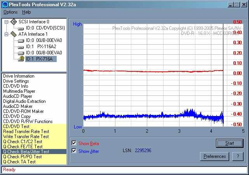Click the PX-716A disc drive icon
Image resolution: width=249 pixels, height=175 pixels.
[21, 59]
